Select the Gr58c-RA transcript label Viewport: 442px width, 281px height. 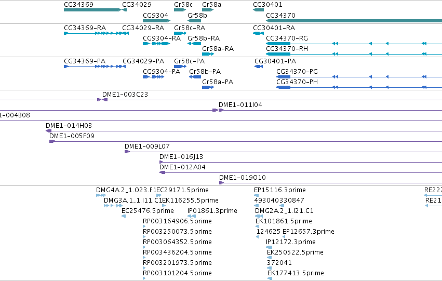190,28
